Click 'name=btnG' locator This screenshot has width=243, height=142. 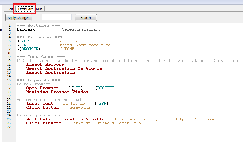pyautogui.click(x=79, y=107)
